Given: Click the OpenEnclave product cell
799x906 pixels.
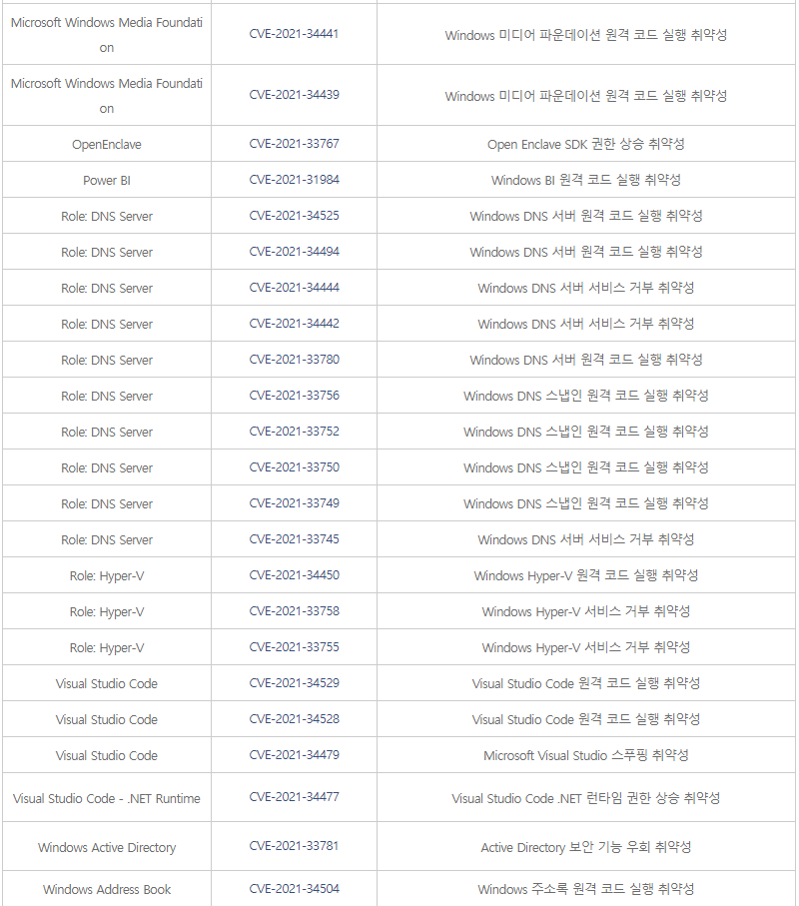Looking at the screenshot, I should coord(107,145).
